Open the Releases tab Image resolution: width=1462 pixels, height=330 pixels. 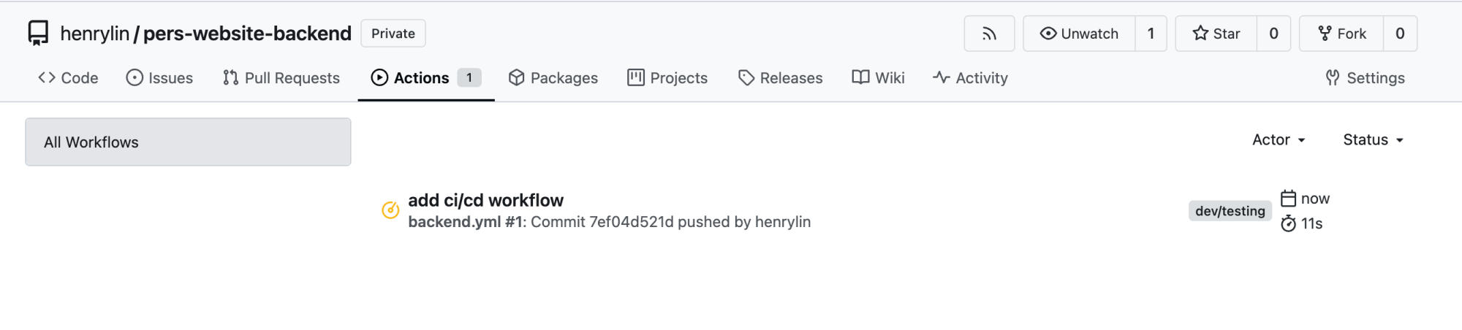[x=780, y=78]
